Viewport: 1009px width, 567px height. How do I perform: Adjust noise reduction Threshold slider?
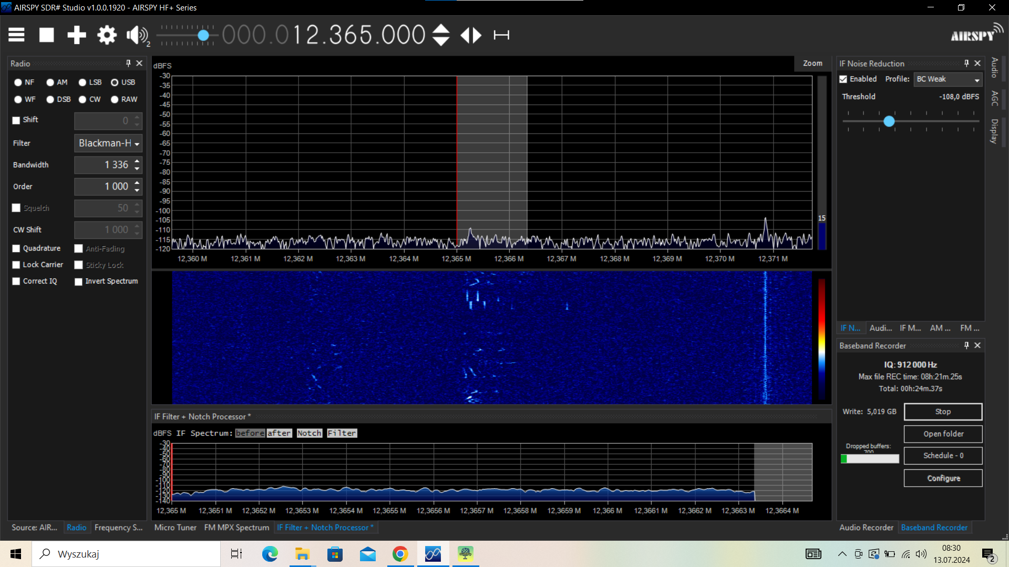(889, 121)
